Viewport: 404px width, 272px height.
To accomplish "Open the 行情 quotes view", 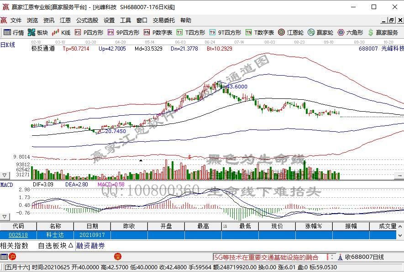I will point(14,32).
